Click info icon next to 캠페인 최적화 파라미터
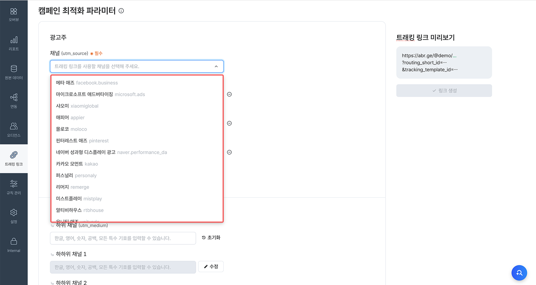The image size is (536, 285). point(121,11)
